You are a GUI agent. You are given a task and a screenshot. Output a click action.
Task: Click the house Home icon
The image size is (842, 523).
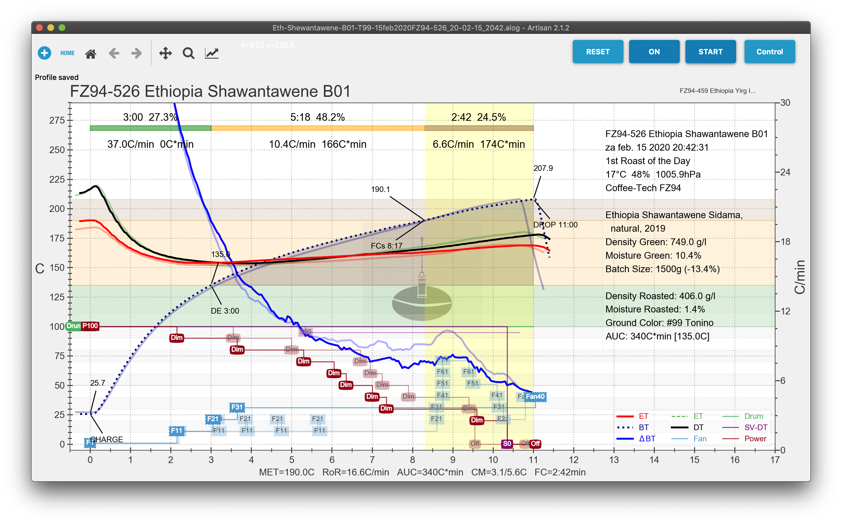point(91,53)
